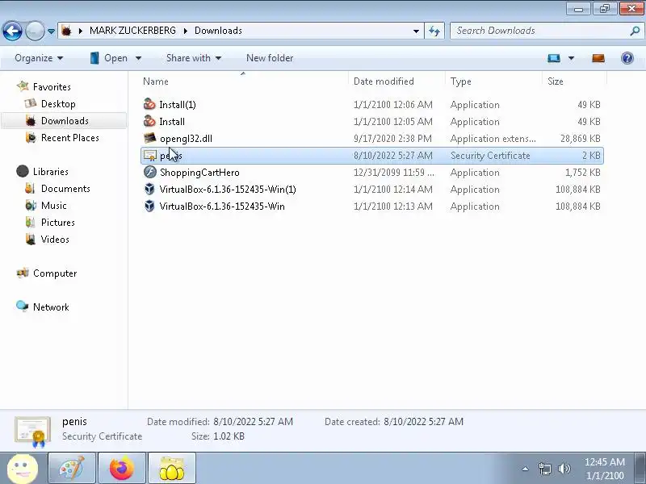Viewport: 646px width, 484px height.
Task: Click the VirtualBox-6.1.36-152435-Win file icon
Action: [x=149, y=206]
